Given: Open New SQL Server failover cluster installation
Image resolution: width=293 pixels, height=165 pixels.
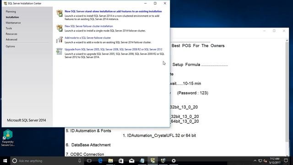Looking at the screenshot, I should click(89, 26).
